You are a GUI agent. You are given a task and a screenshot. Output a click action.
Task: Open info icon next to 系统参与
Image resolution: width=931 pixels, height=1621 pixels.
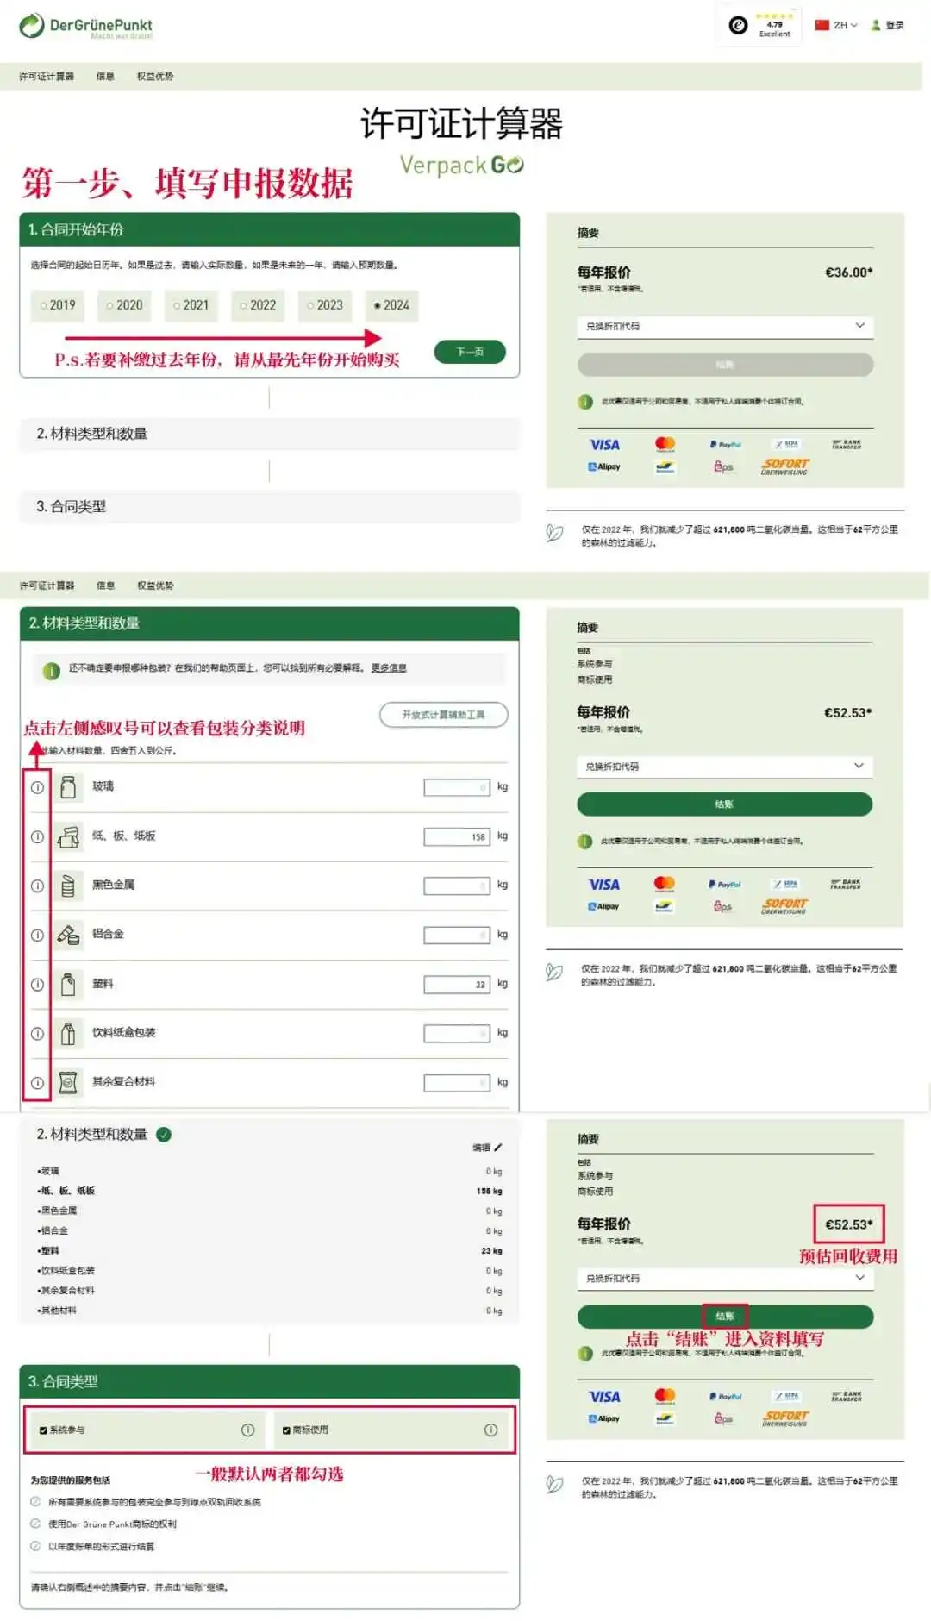[247, 1430]
